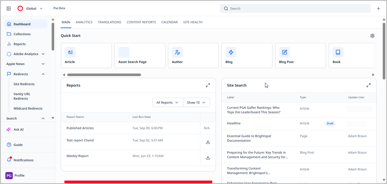The height and width of the screenshot is (184, 387).
Task: Create a new Blog Post tile
Action: tap(300, 56)
